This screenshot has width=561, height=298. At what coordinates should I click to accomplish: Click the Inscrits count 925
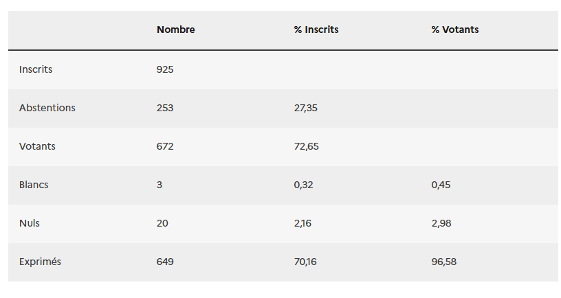pyautogui.click(x=165, y=69)
